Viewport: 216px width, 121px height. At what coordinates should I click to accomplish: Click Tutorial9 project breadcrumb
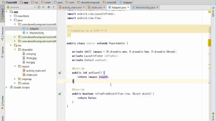point(10,2)
